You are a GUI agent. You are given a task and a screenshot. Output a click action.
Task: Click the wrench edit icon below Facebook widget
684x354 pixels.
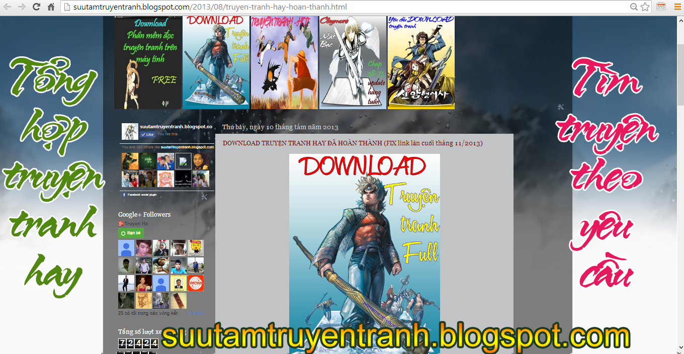click(x=204, y=197)
